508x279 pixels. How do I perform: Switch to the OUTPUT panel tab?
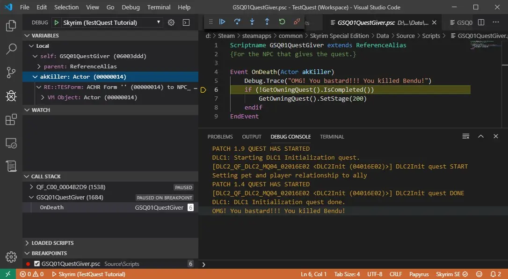click(251, 137)
